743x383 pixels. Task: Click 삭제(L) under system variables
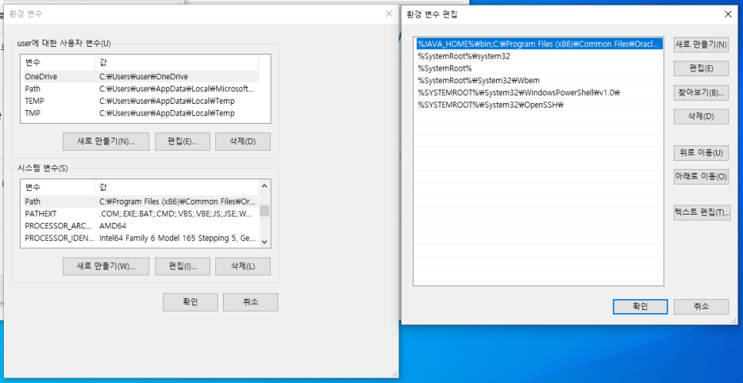click(x=242, y=266)
